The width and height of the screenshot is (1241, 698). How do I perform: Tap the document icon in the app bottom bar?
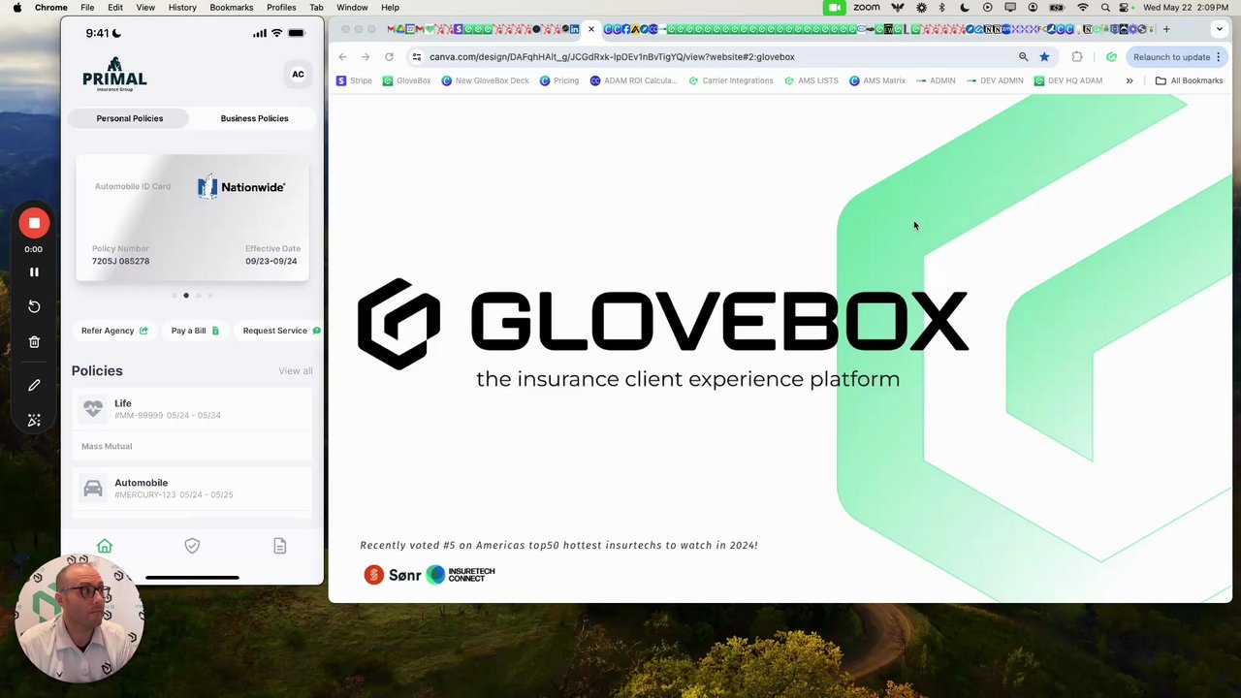pos(279,546)
